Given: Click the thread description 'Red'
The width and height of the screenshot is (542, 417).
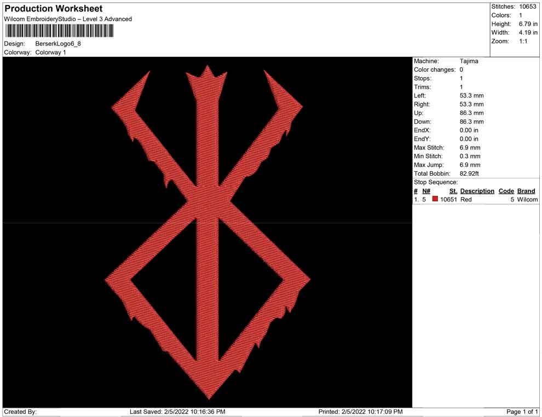Looking at the screenshot, I should tap(466, 199).
